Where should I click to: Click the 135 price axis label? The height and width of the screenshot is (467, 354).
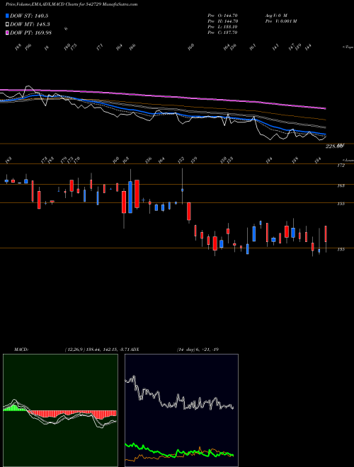pos(341,249)
